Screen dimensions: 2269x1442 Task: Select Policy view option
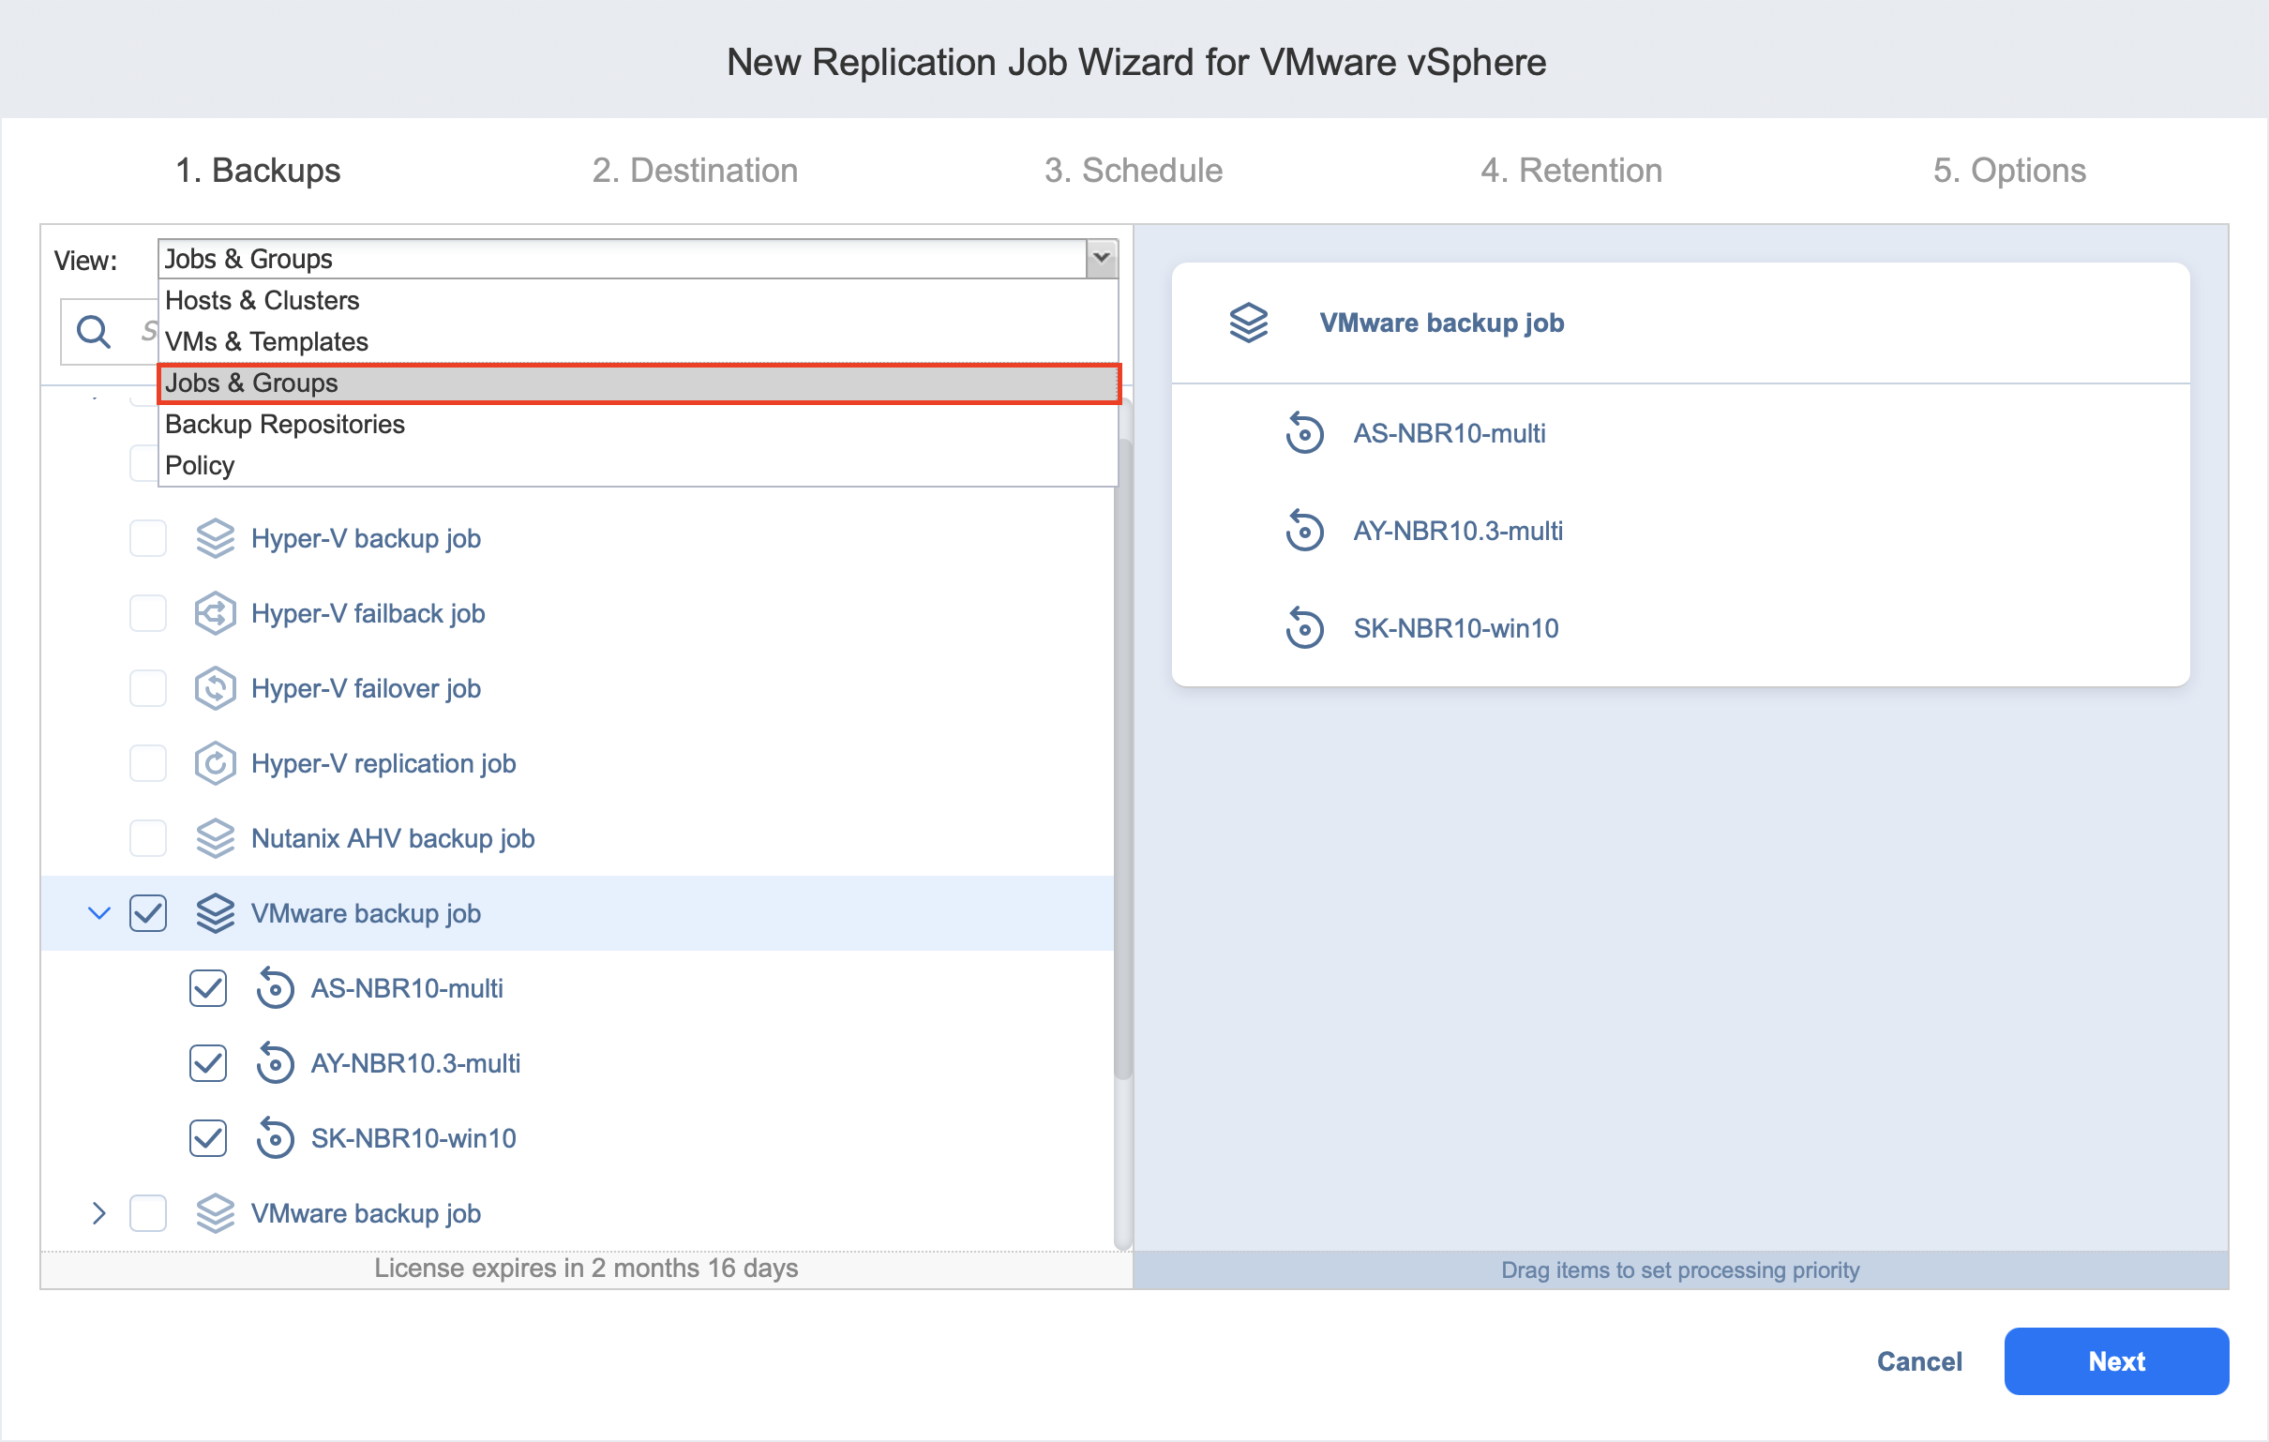click(x=638, y=466)
